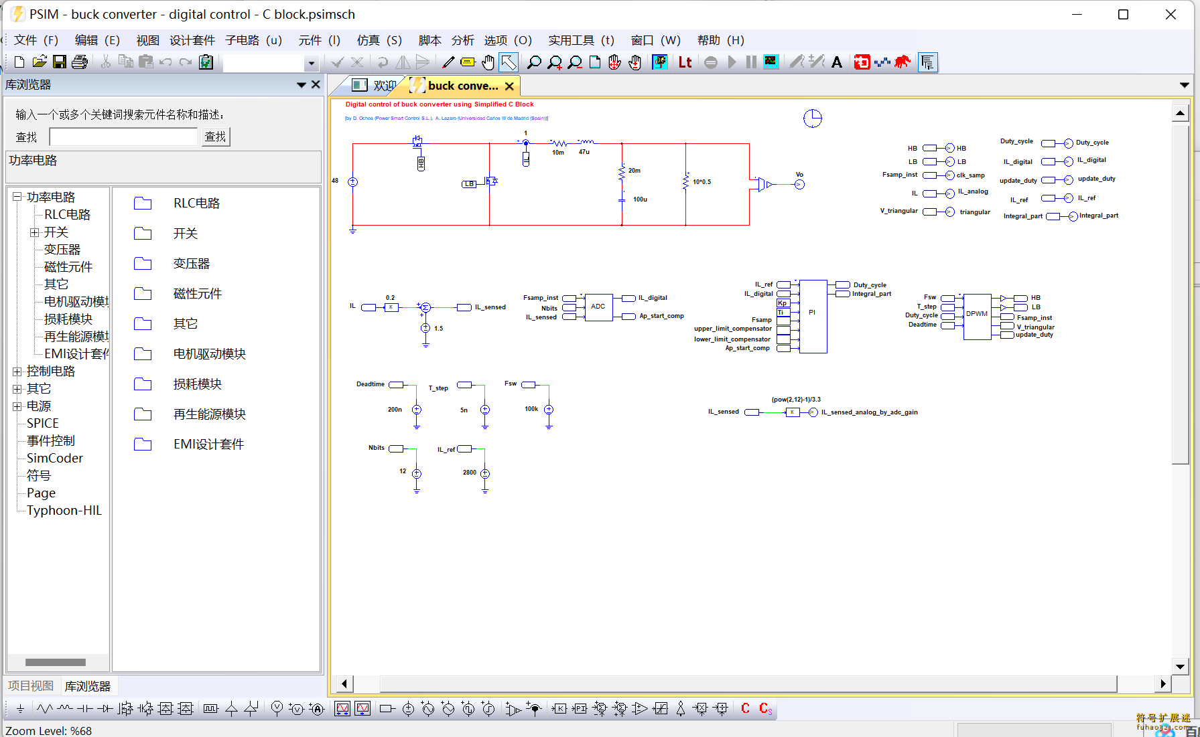Open the 选项 (O) menu
Screen dimensions: 1200x737
pyautogui.click(x=508, y=40)
